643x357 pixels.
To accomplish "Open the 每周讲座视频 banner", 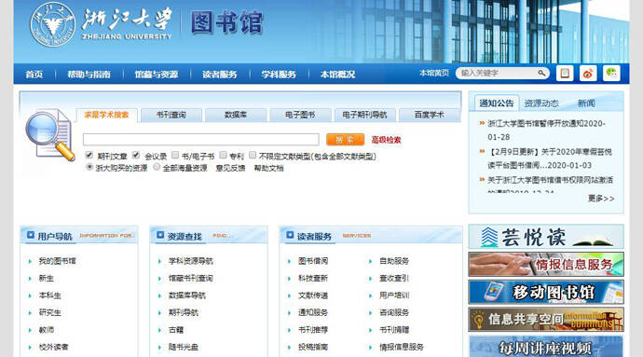I will click(546, 347).
